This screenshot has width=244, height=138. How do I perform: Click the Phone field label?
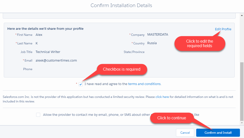(28, 69)
